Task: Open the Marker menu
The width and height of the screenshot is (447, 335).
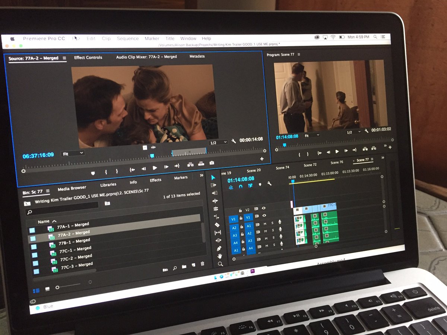Action: pos(152,39)
